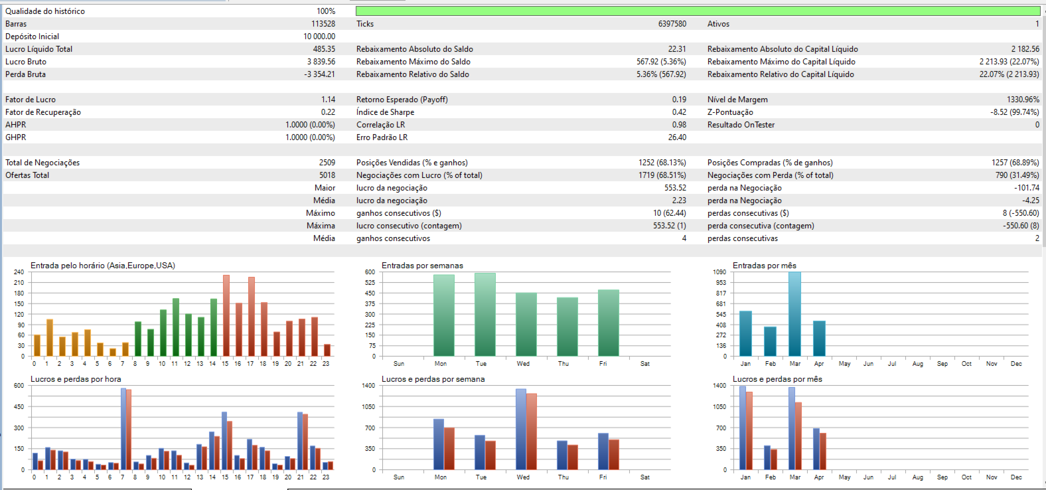Click the Fator de Lucro value 1.14
Screen dimensions: 1046x490
point(329,100)
